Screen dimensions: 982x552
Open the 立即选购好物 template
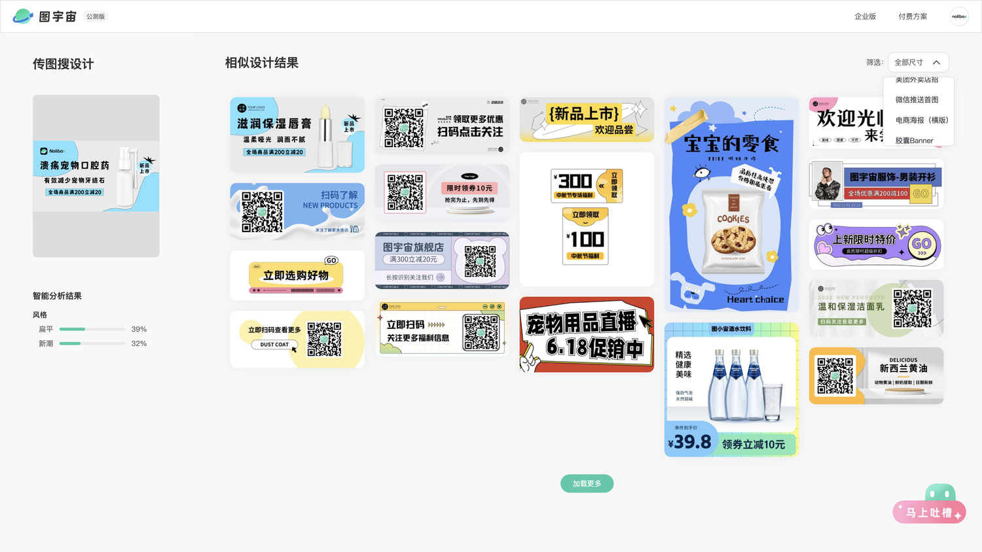(x=297, y=275)
